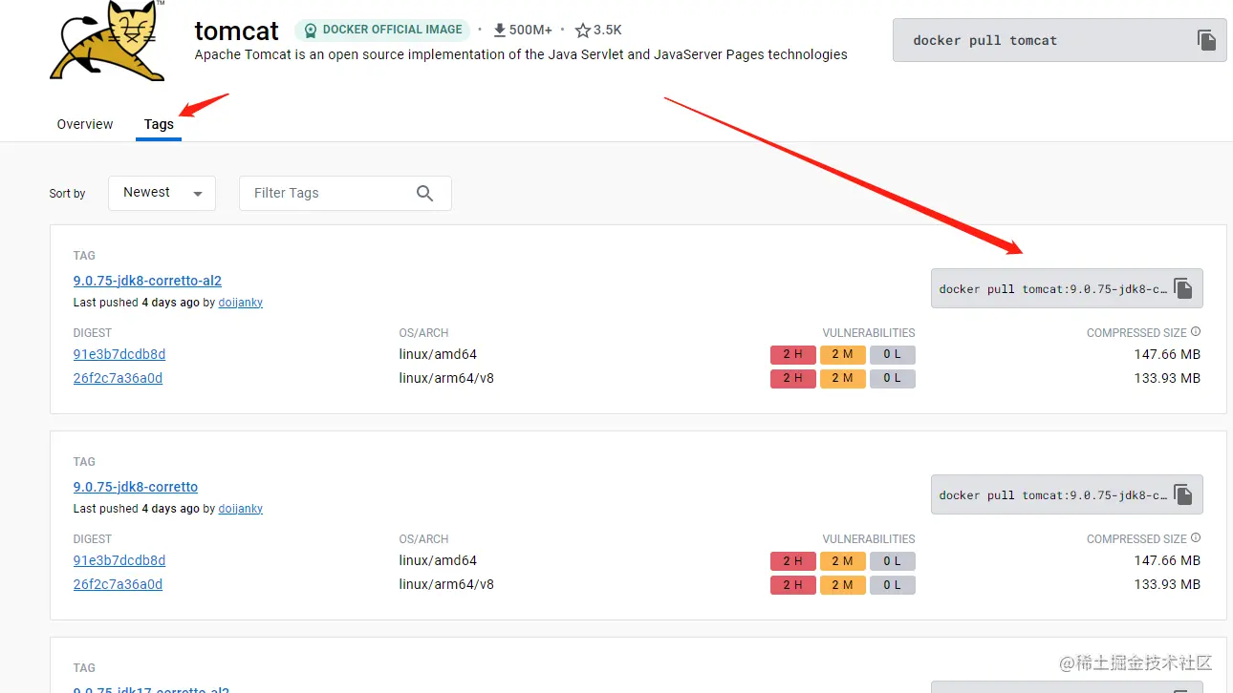1233x693 pixels.
Task: Open doijanky profile in the second card, tagged 9.0.75-jdk8-corretto
Action: pos(241,509)
